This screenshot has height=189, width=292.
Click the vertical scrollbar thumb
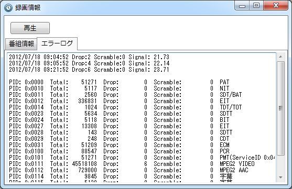(x=280, y=108)
